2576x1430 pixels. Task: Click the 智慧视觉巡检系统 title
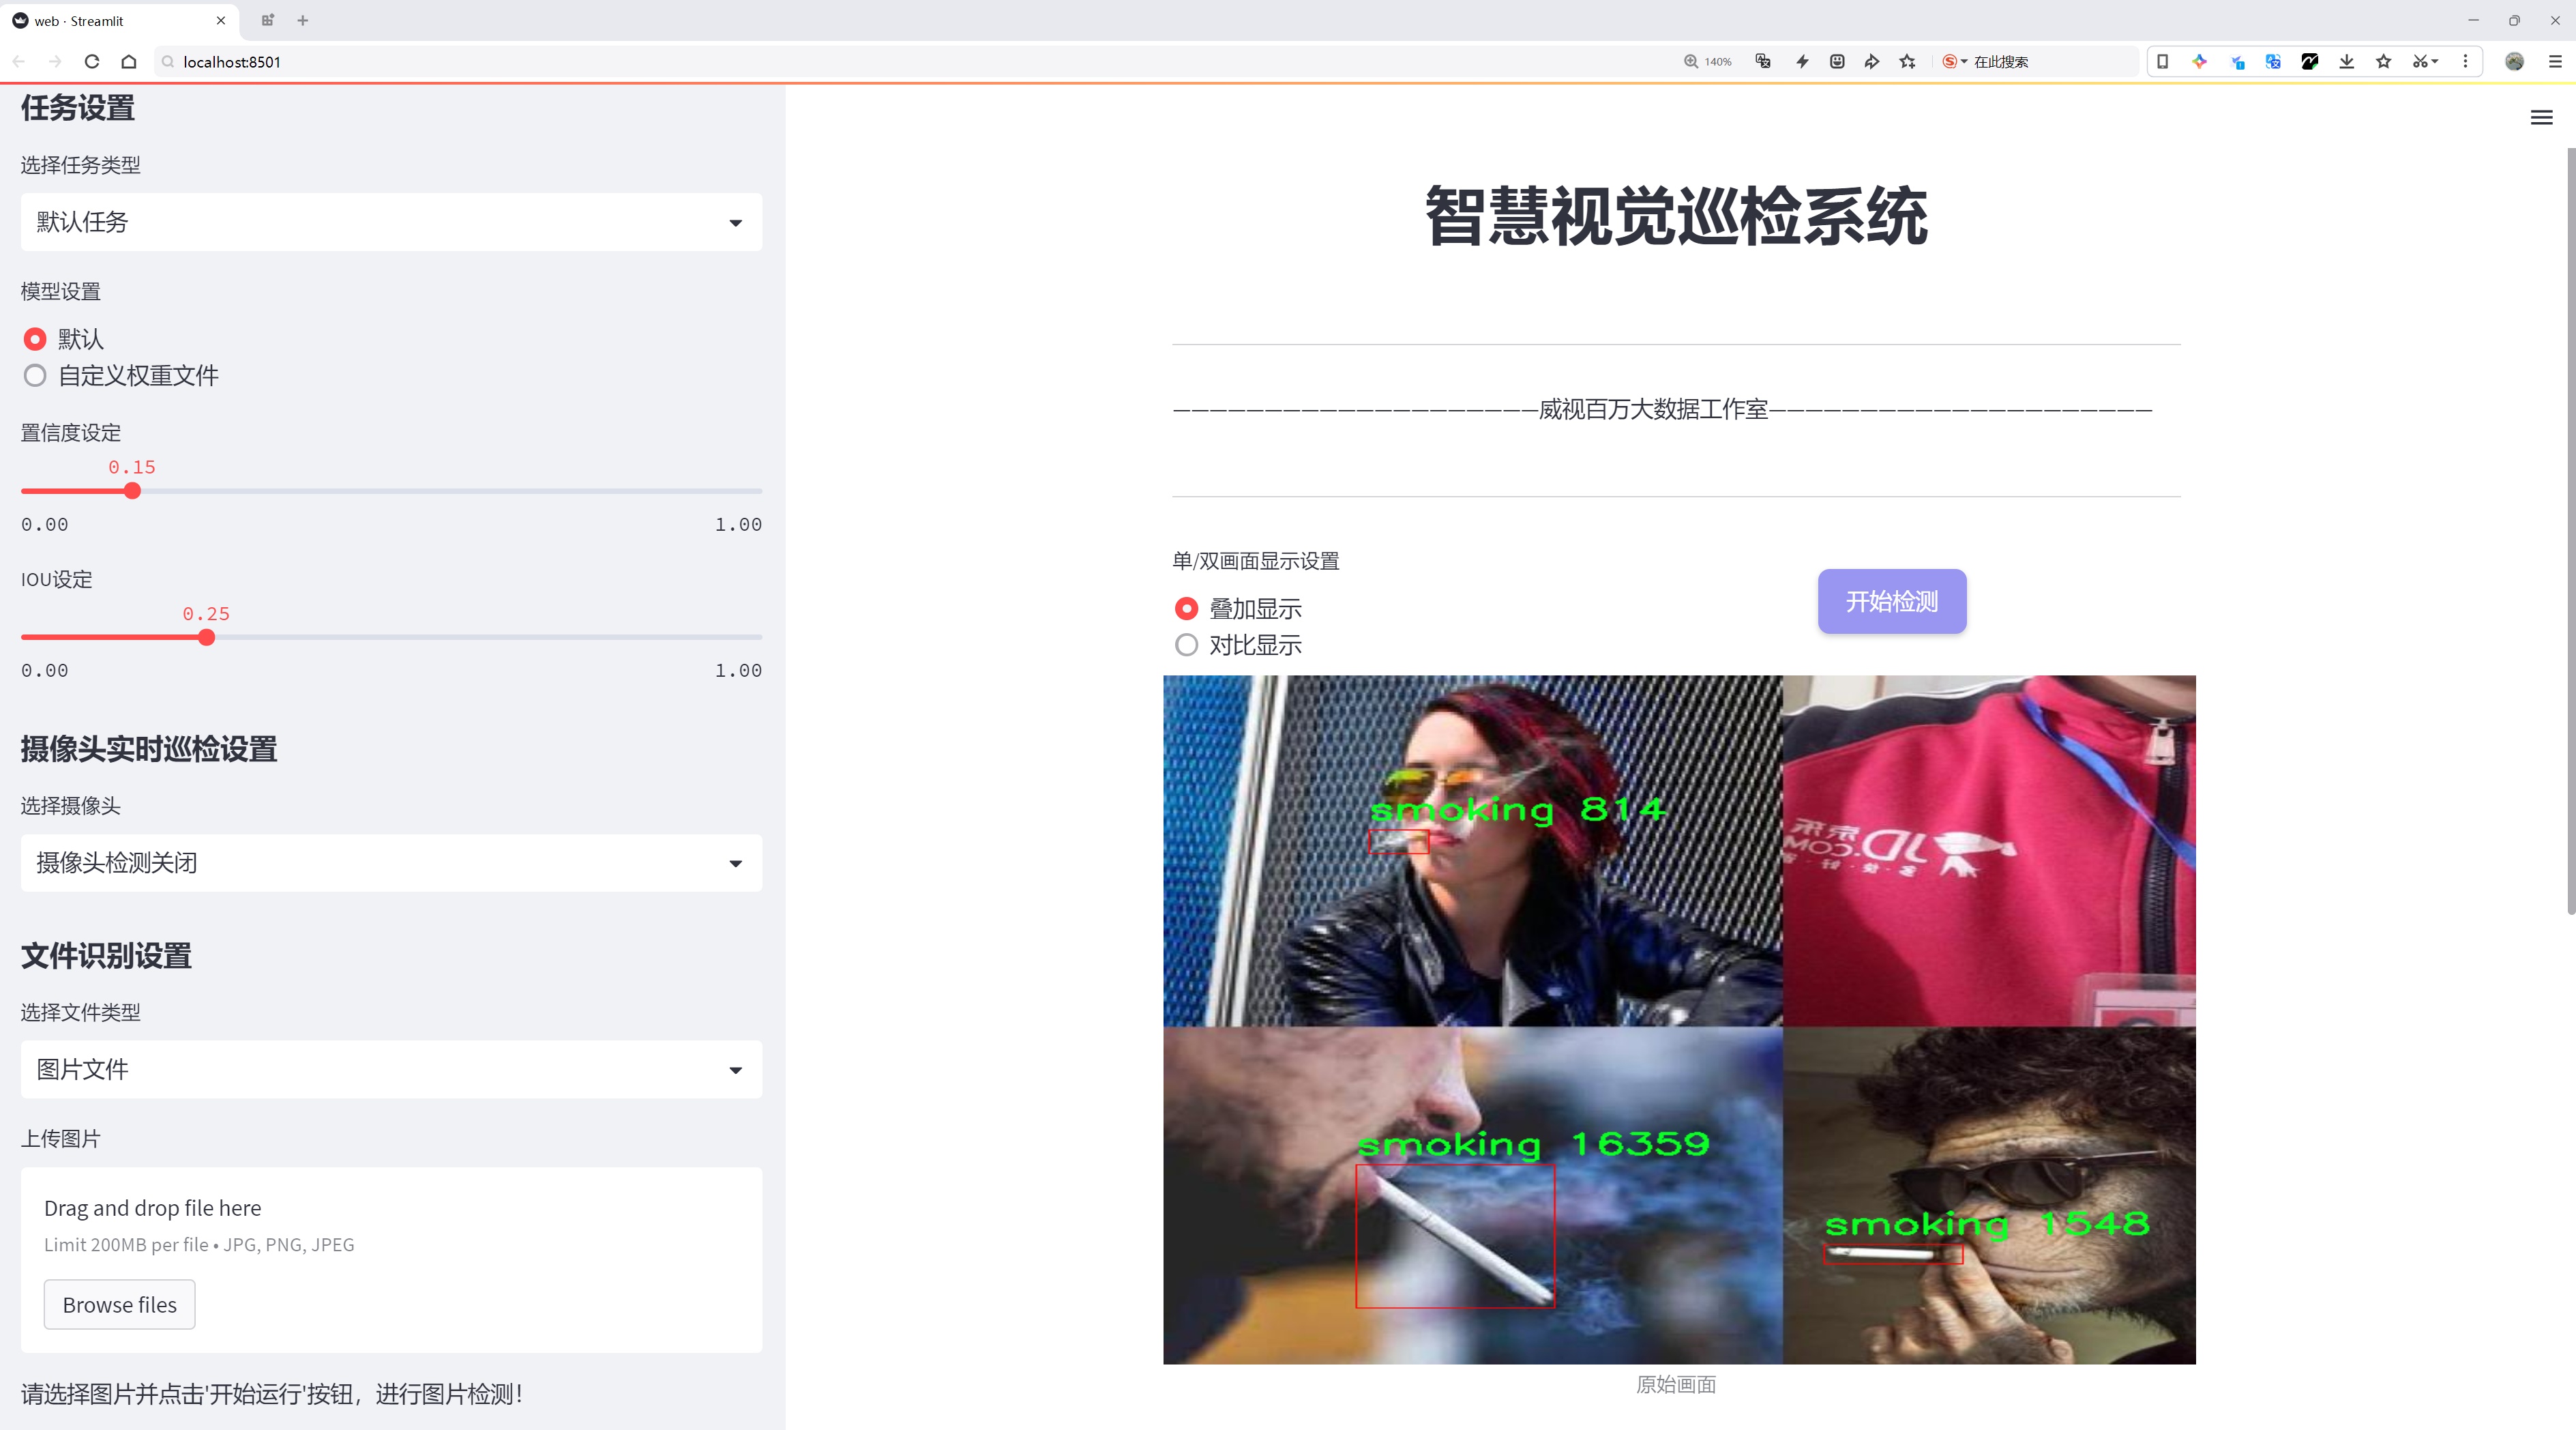[1676, 215]
